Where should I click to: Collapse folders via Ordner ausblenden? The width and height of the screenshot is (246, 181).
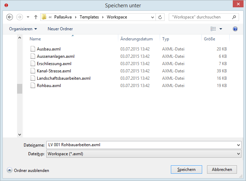(28, 170)
